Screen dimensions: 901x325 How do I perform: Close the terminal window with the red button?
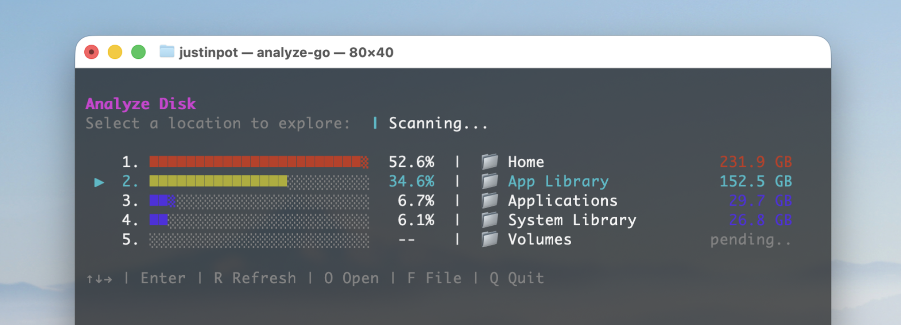click(91, 52)
